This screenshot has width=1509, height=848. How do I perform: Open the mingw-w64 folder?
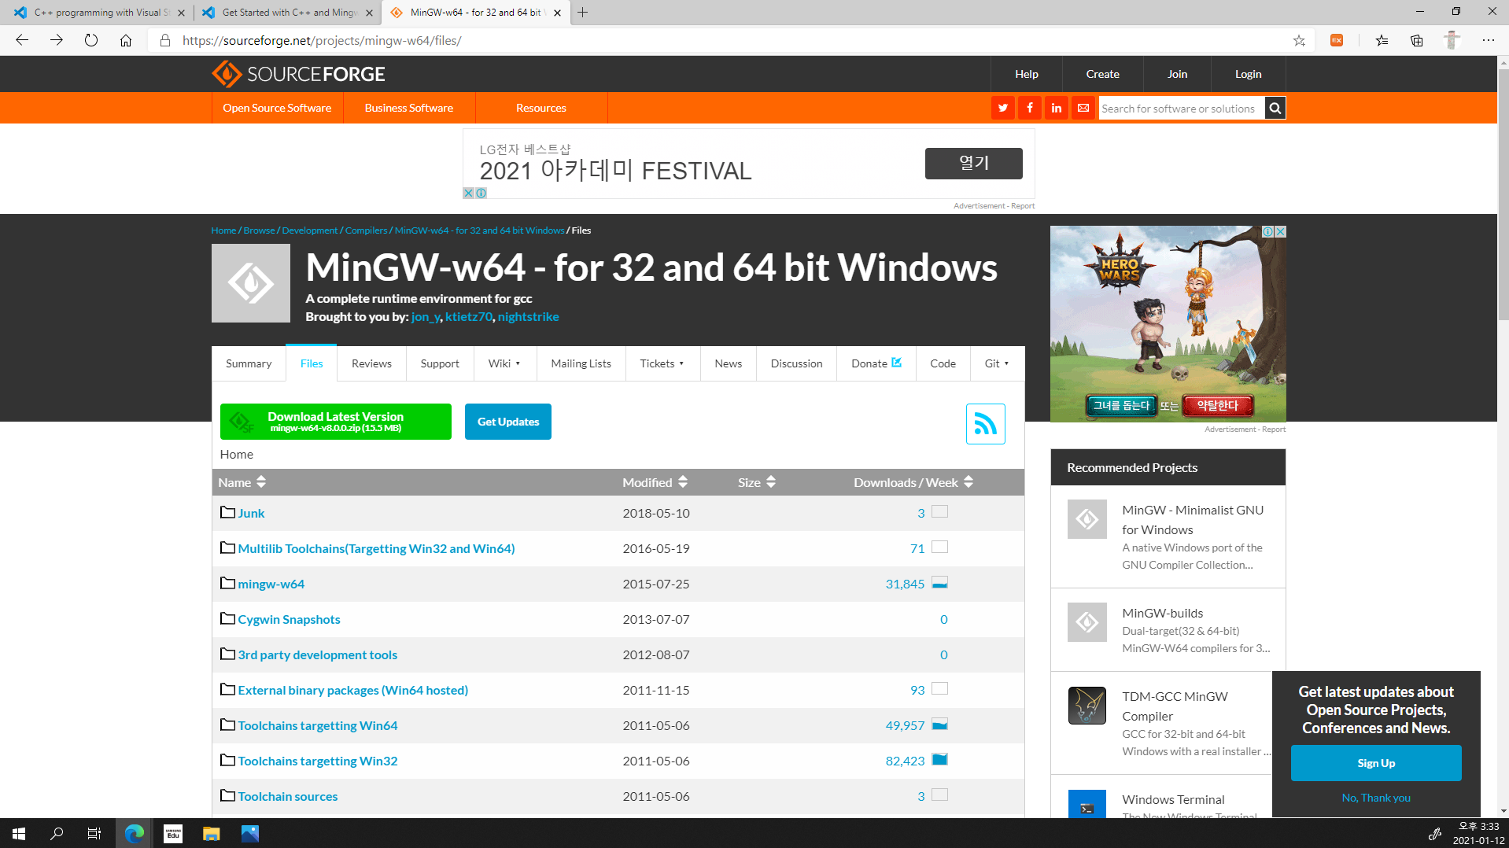pos(271,584)
